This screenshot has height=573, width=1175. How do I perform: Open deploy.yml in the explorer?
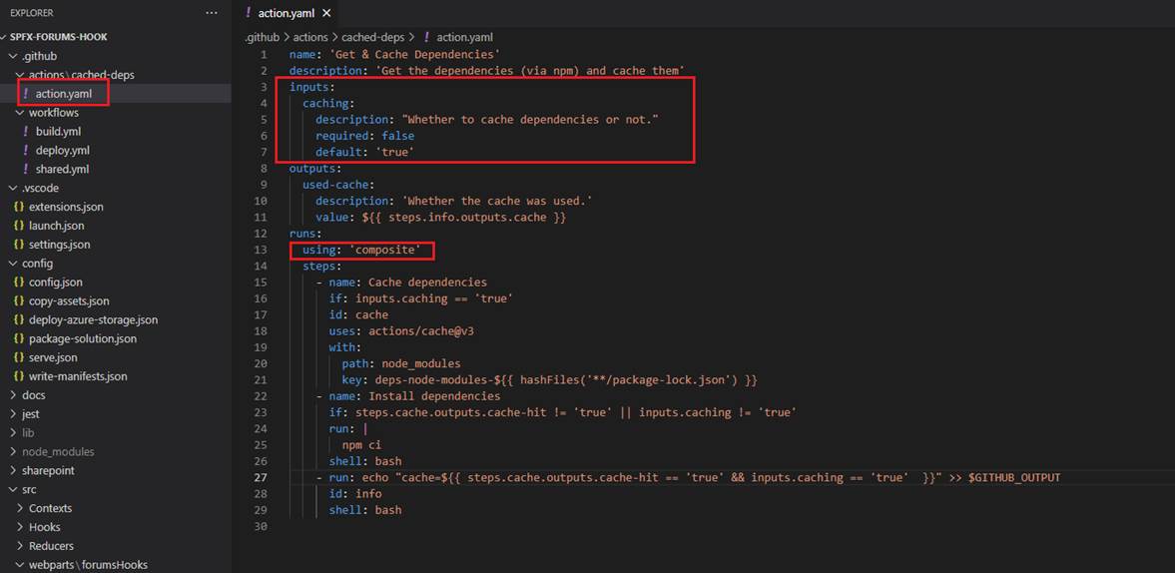tap(62, 151)
